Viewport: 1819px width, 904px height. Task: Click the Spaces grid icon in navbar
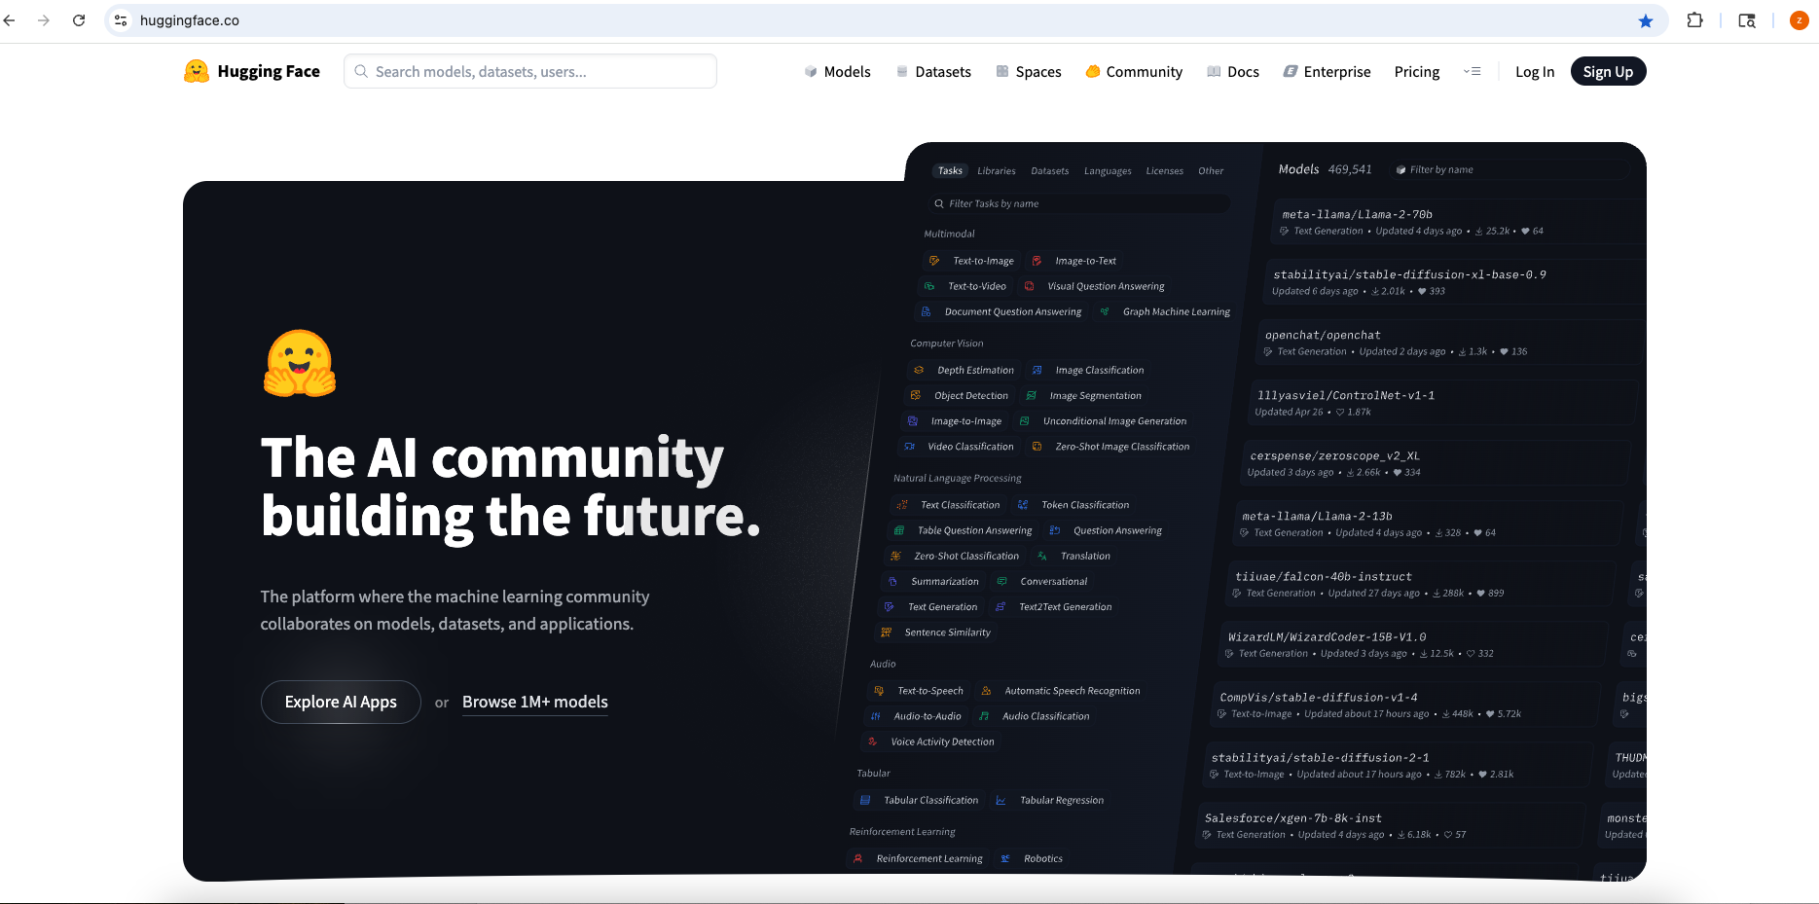point(1001,71)
